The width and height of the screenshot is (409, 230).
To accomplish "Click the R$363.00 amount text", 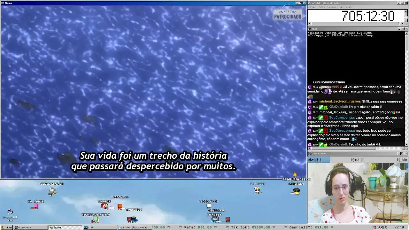I will click(x=357, y=160).
